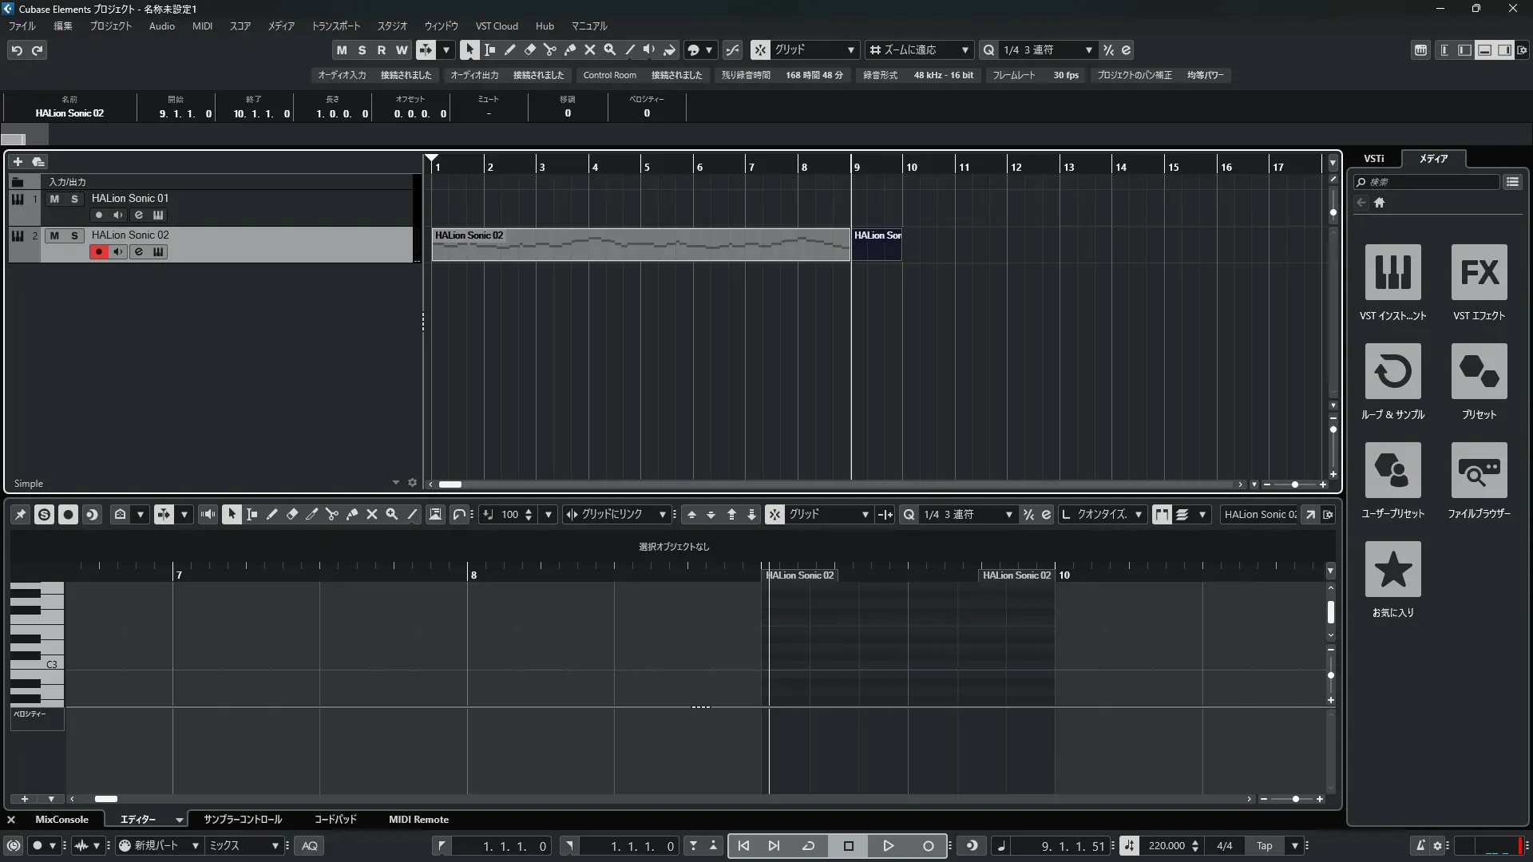The width and height of the screenshot is (1533, 862).
Task: Open VST Effects FX tile
Action: pos(1479,272)
